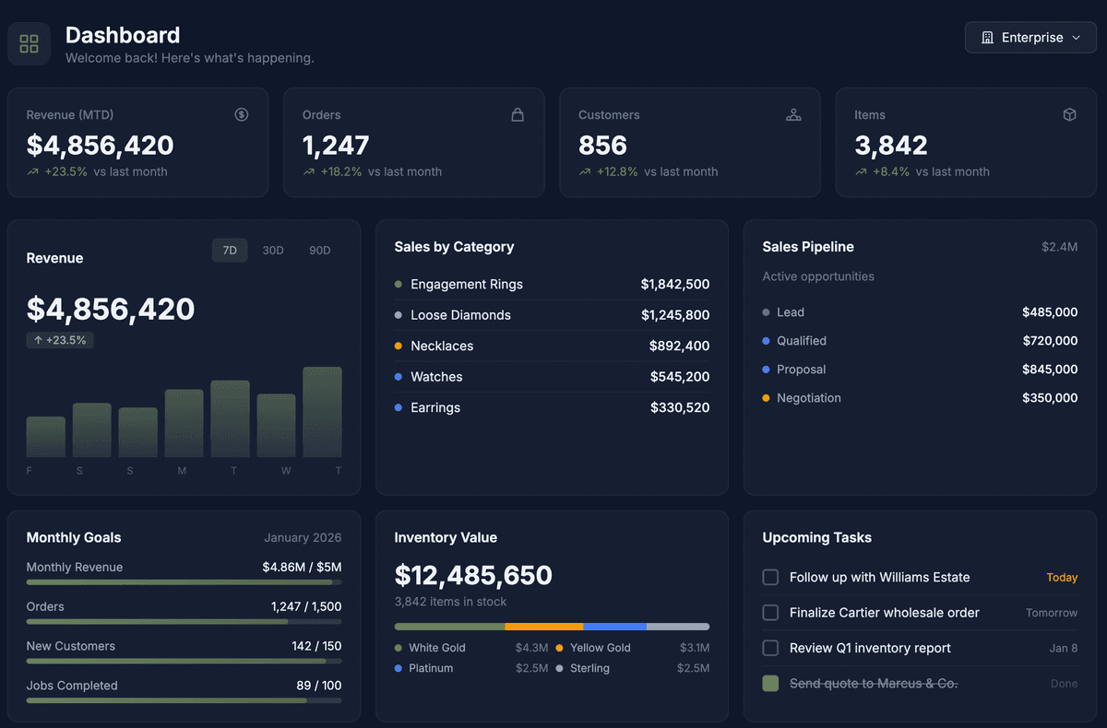This screenshot has height=728, width=1107.
Task: Click the $845,000 Proposal amount
Action: click(x=1050, y=370)
